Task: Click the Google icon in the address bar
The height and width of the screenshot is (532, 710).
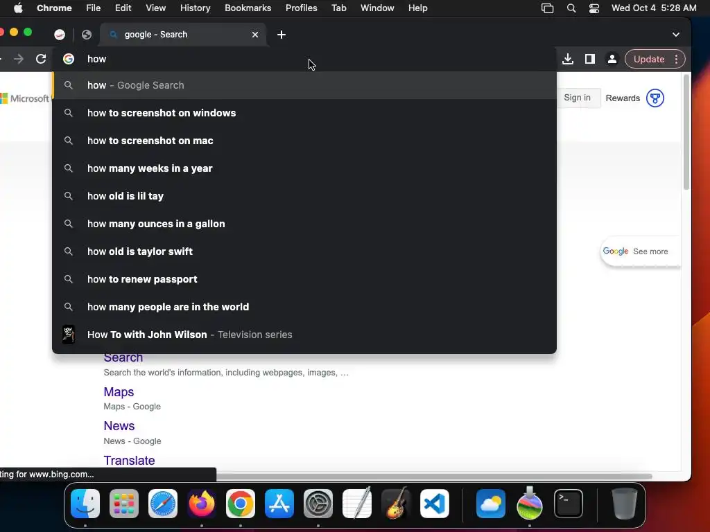Action: point(69,59)
